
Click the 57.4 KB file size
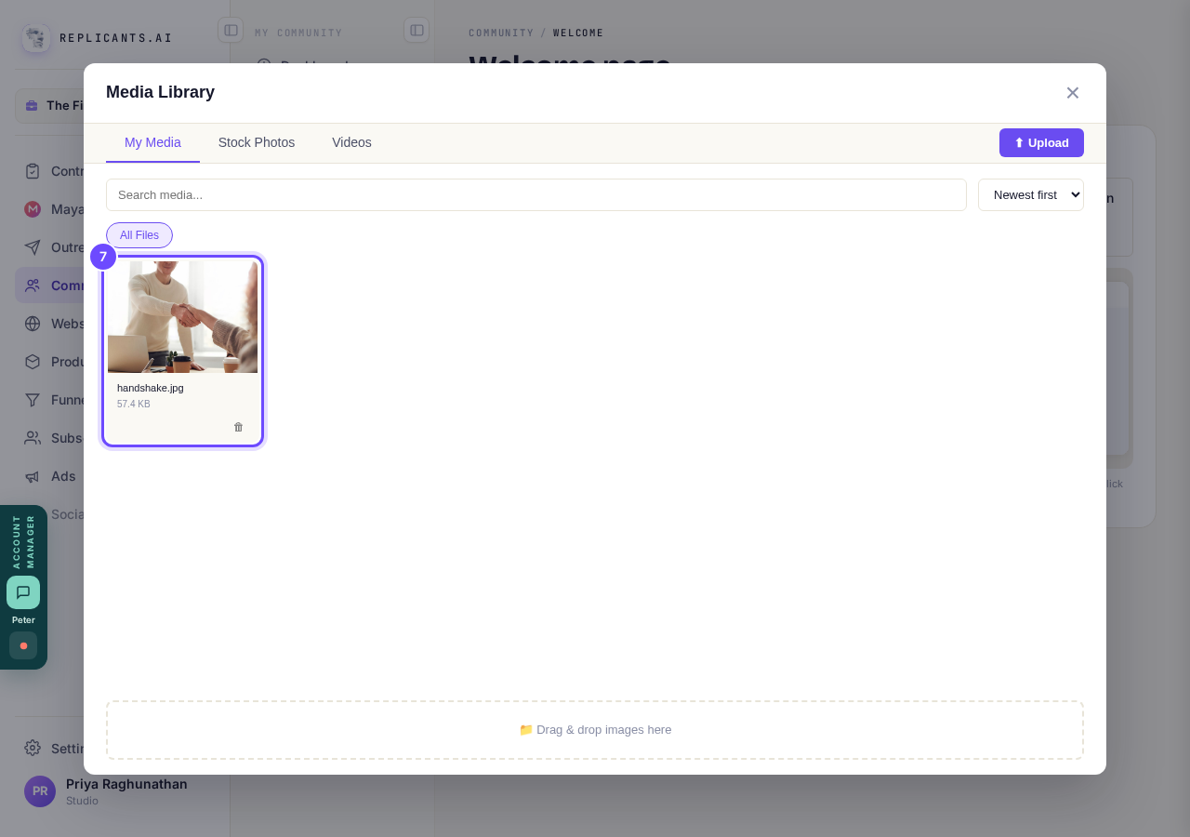pyautogui.click(x=134, y=405)
